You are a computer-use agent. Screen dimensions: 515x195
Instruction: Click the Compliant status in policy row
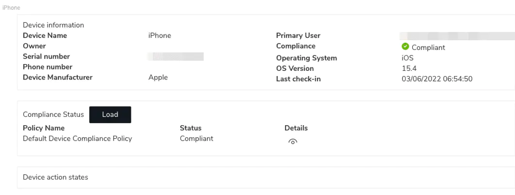196,139
